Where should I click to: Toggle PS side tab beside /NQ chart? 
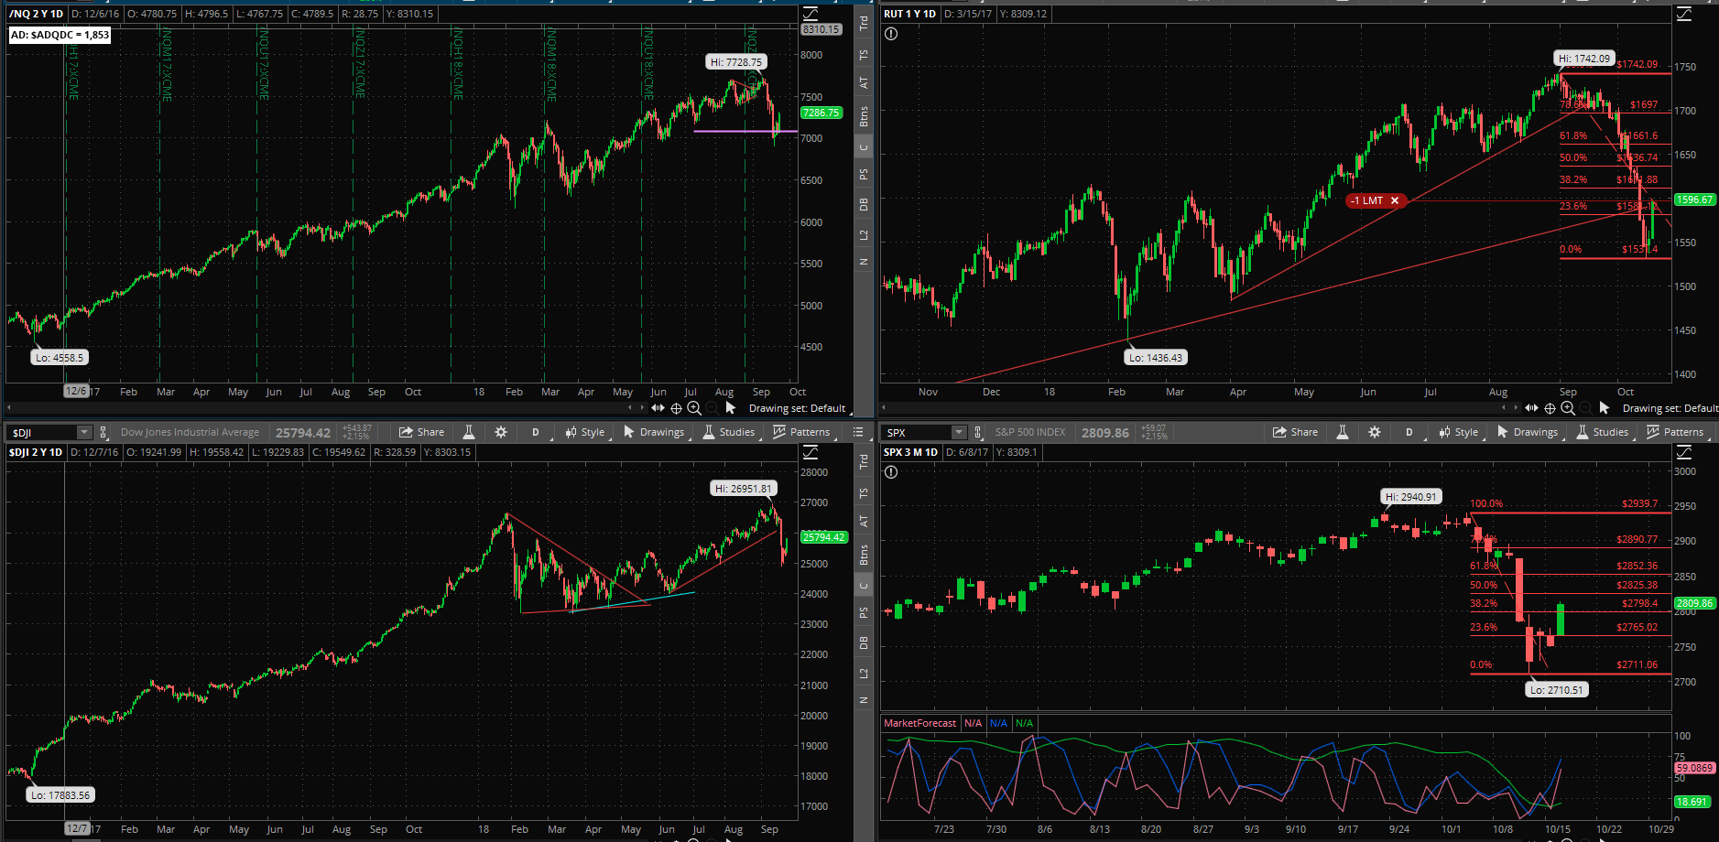tap(864, 174)
